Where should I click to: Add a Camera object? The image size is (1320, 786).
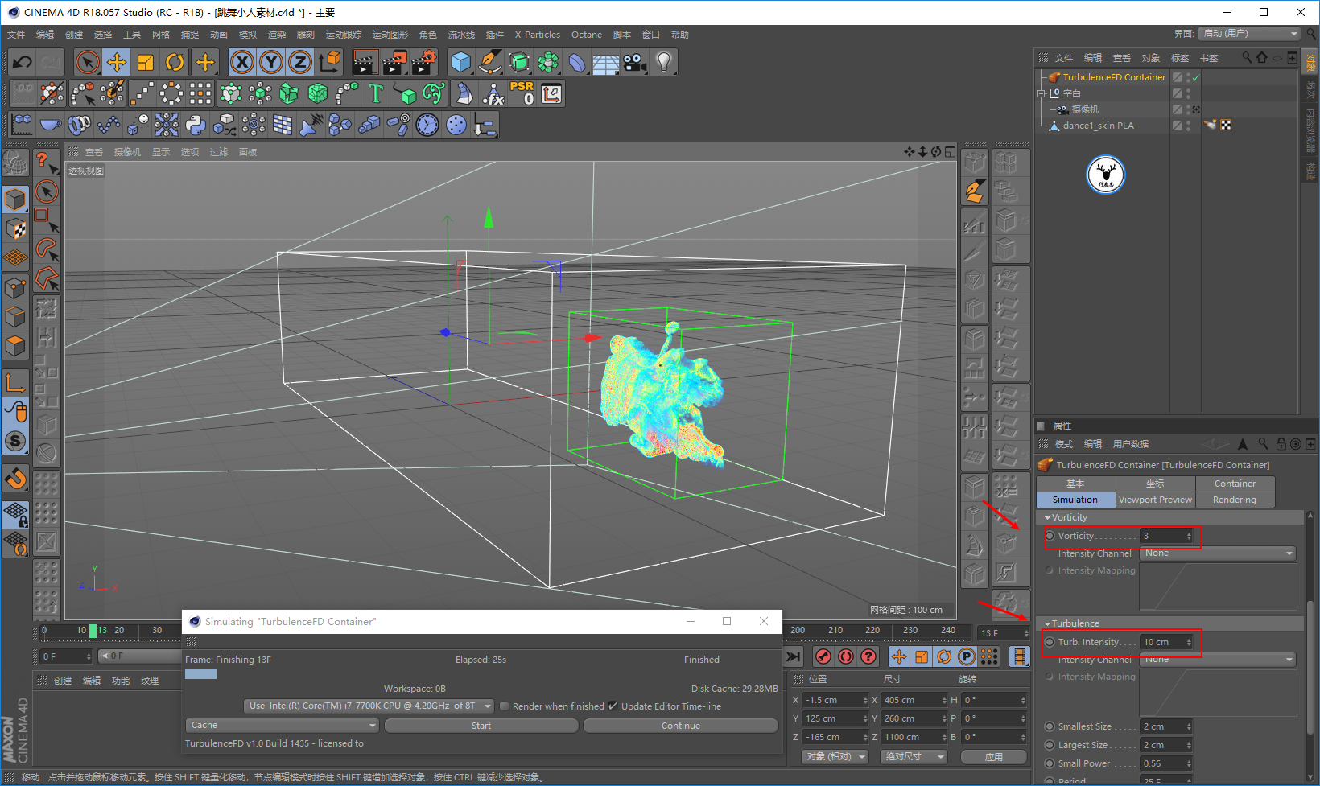click(635, 62)
